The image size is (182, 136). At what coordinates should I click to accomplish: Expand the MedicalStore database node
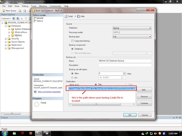[9, 33]
